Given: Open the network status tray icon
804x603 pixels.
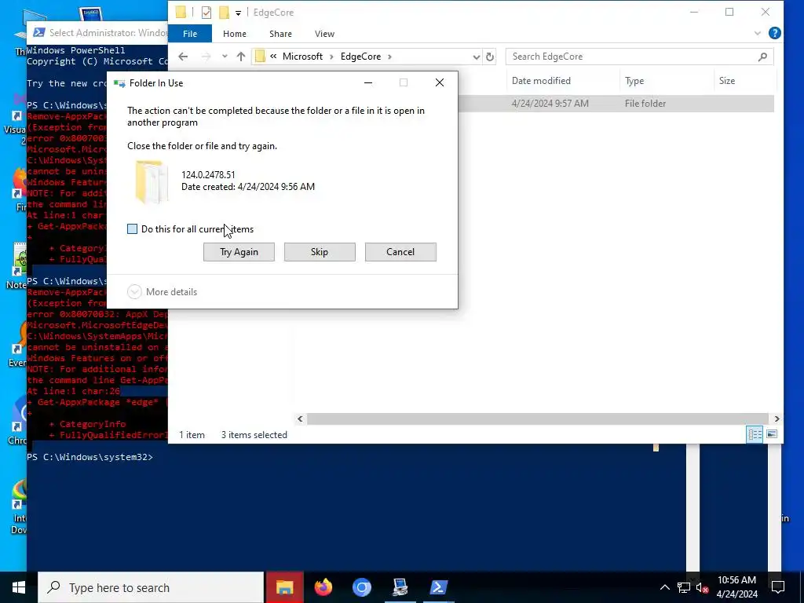Looking at the screenshot, I should tap(684, 587).
